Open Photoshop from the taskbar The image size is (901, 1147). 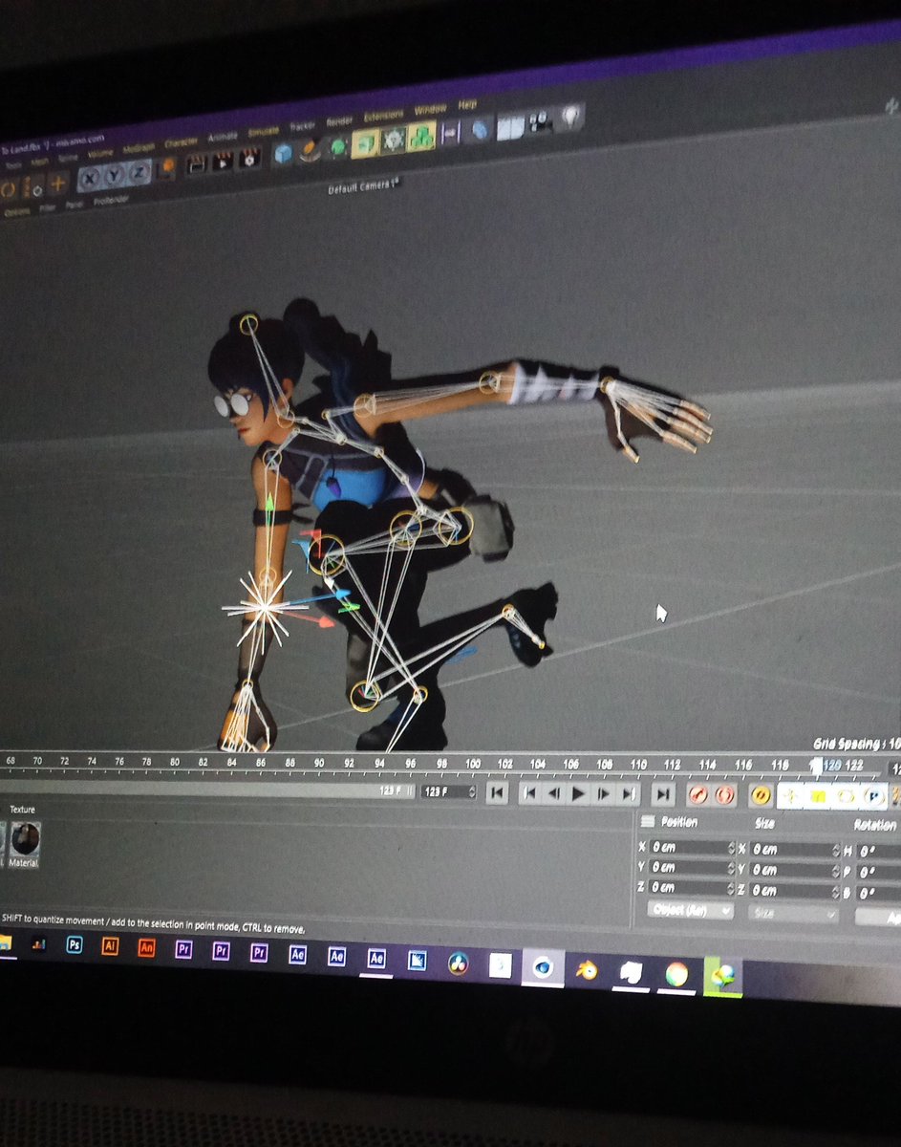(x=75, y=946)
